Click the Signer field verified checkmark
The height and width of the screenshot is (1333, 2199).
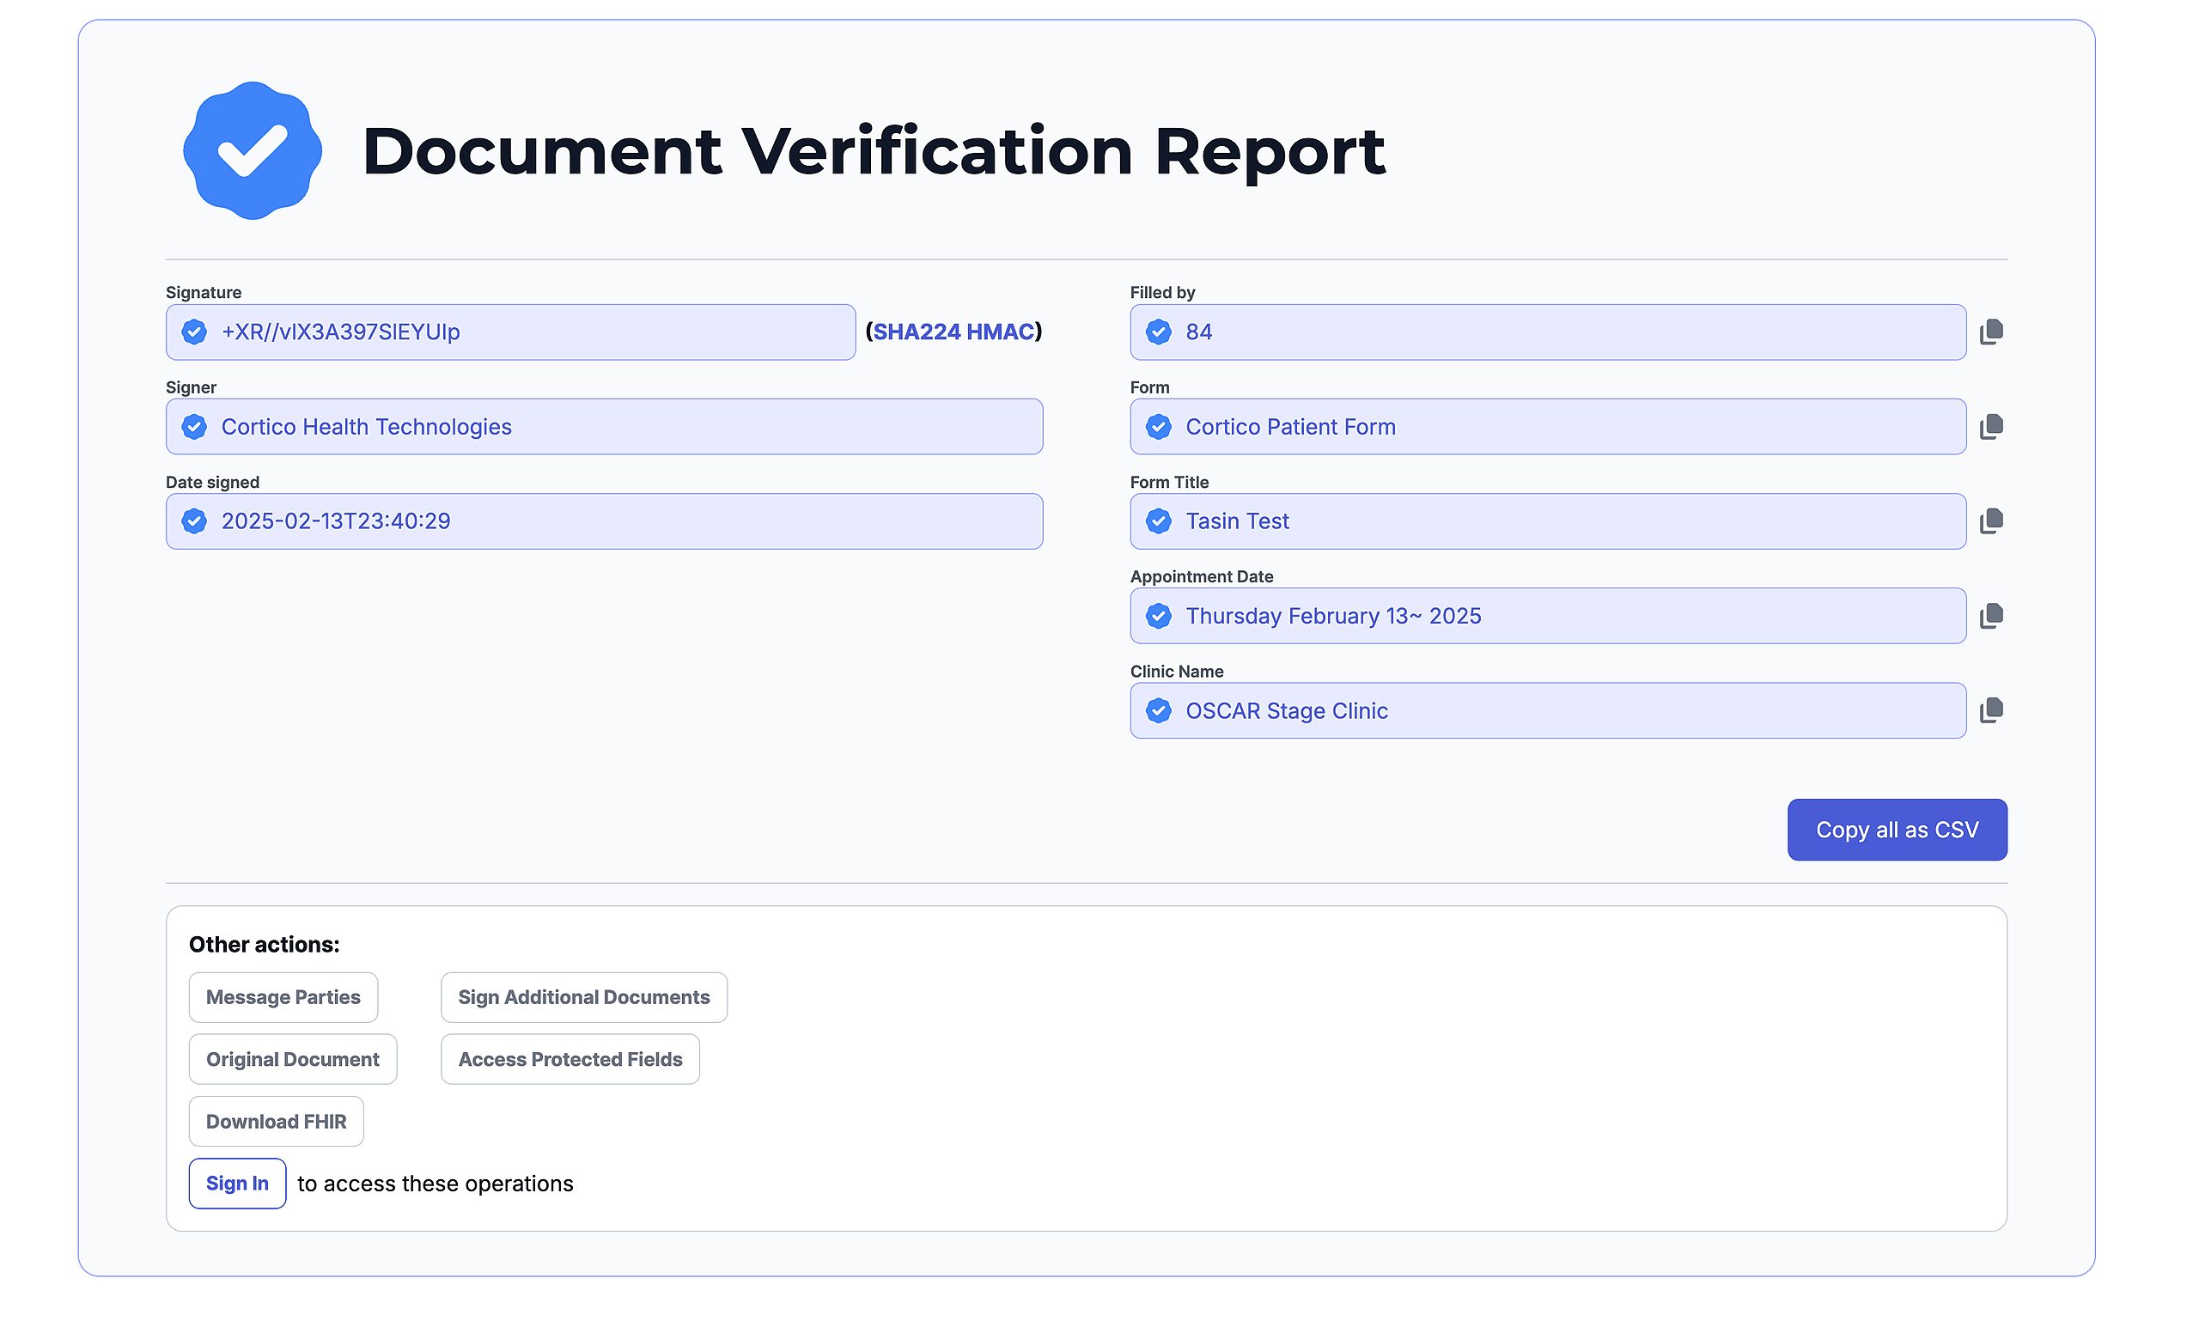click(194, 427)
